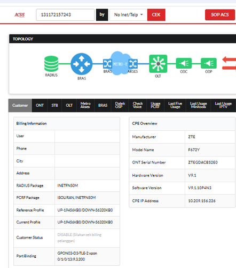The image size is (236, 268).
Task: Select the OLT node icon
Action: click(158, 64)
